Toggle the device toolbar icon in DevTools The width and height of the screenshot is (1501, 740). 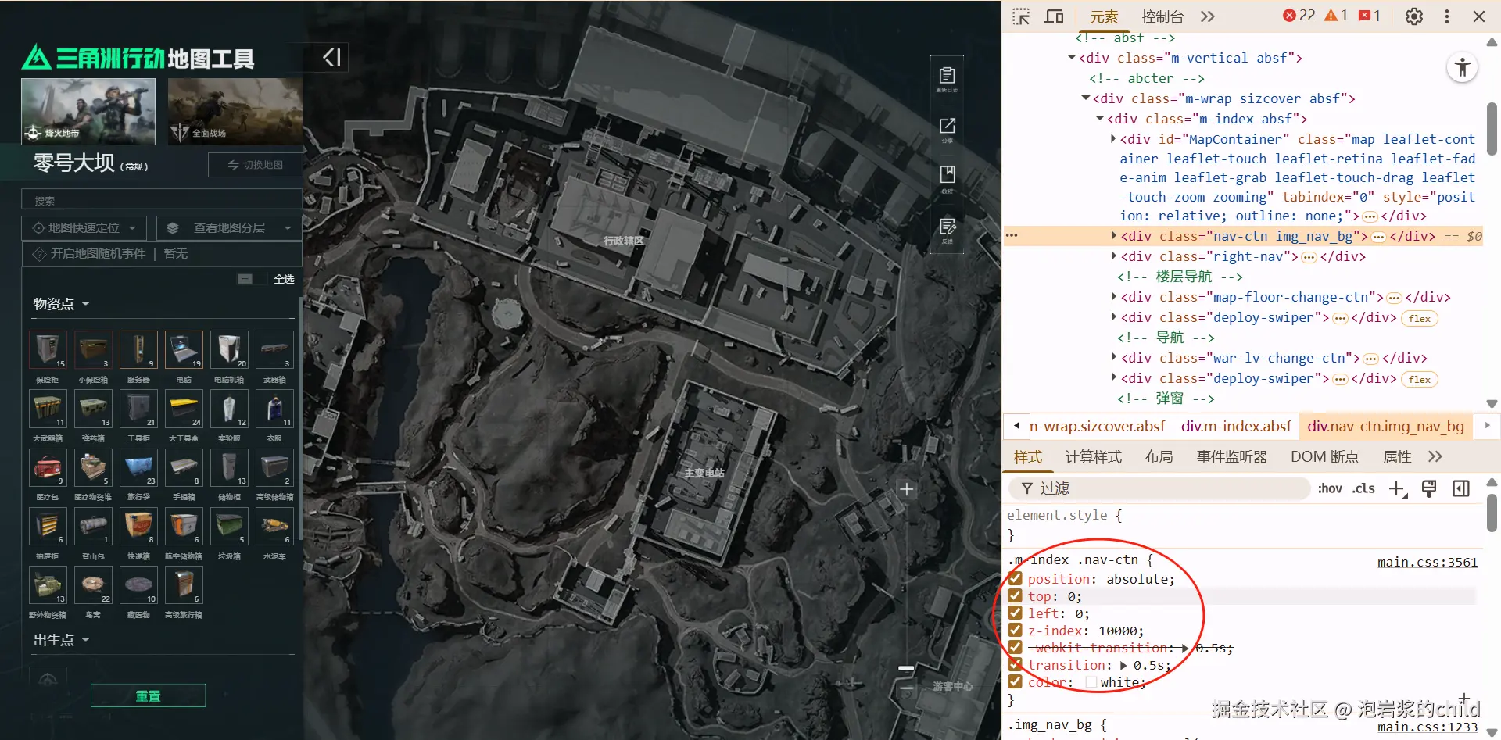pyautogui.click(x=1055, y=16)
